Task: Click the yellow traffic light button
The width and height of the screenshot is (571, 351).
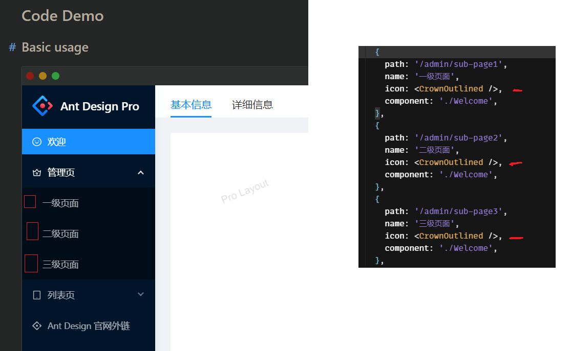Action: (x=43, y=76)
